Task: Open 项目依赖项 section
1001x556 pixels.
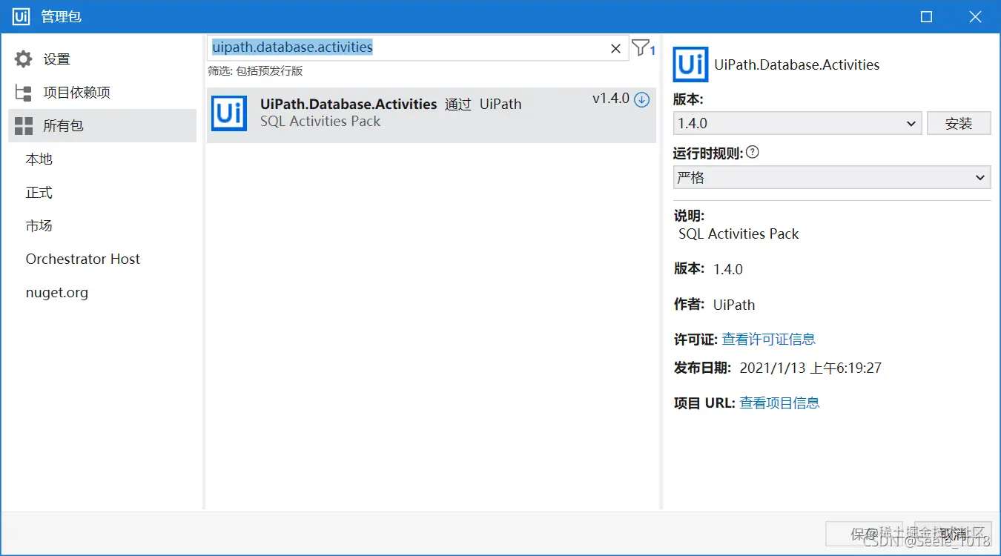Action: pyautogui.click(x=102, y=93)
